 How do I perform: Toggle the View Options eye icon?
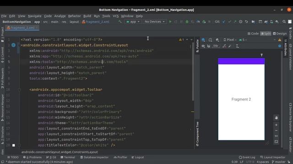(203, 46)
